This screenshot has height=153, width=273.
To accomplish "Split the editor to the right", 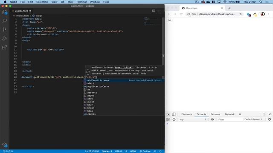I will (x=154, y=11).
